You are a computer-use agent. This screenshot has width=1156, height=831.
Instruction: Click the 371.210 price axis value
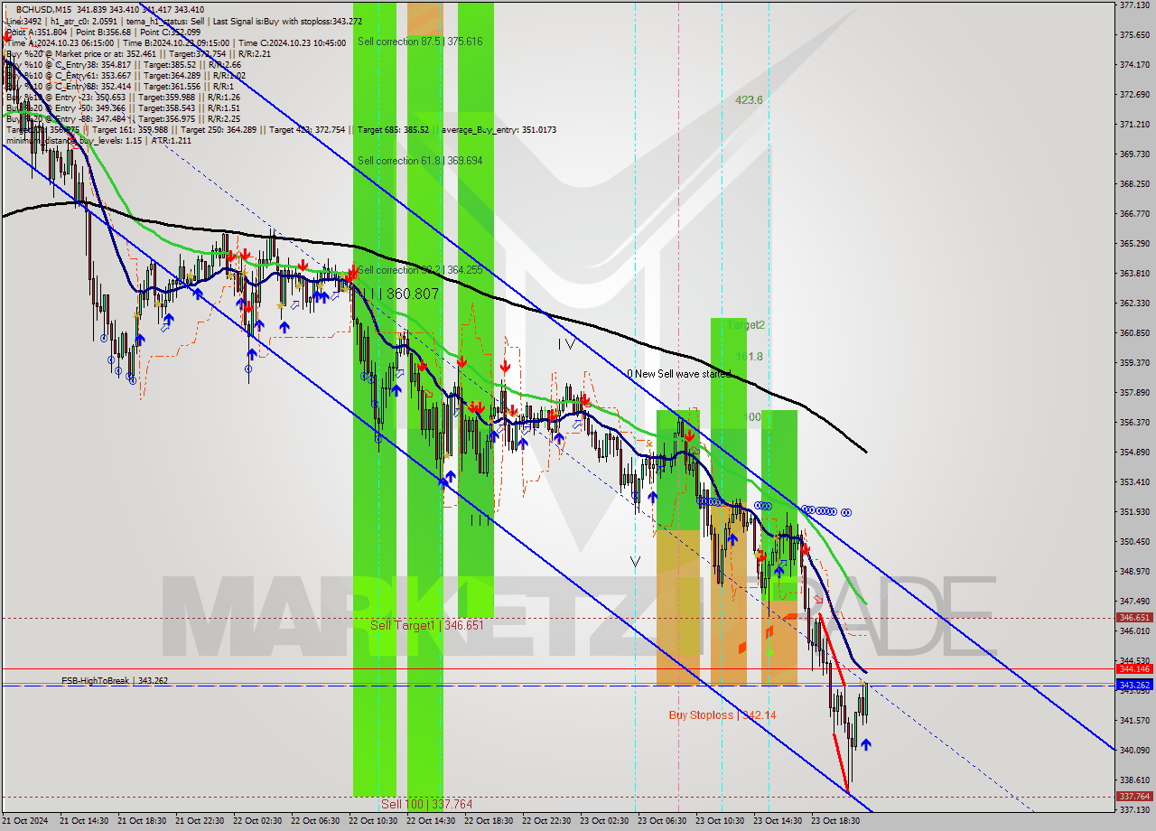(1134, 124)
